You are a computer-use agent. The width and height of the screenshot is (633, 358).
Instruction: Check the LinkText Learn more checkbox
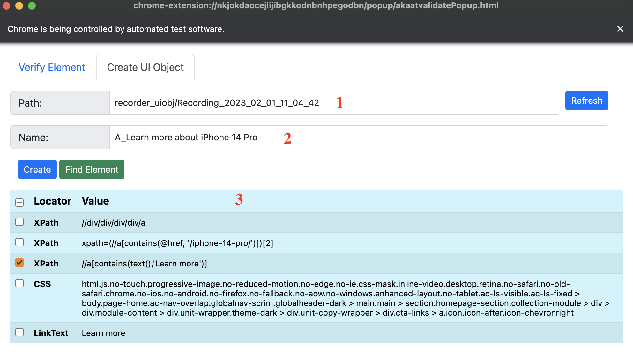(19, 332)
